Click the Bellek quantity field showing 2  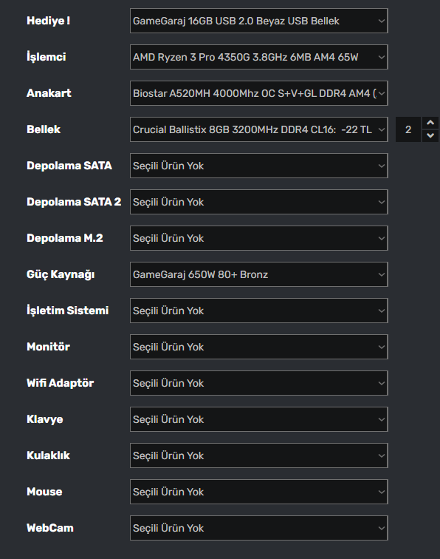pyautogui.click(x=408, y=129)
